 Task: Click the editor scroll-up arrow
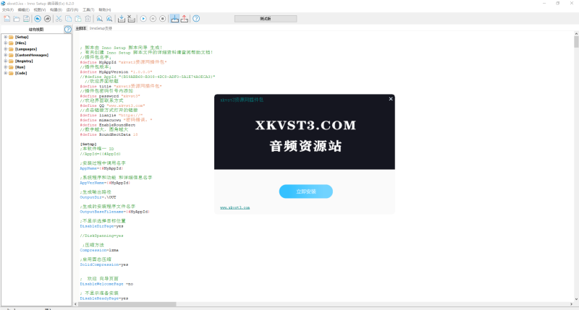pos(576,33)
